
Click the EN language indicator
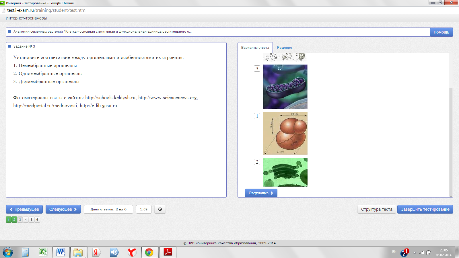pos(394,252)
